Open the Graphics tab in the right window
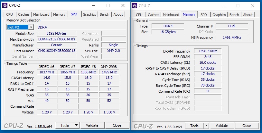262x133 pixels. tap(219, 15)
